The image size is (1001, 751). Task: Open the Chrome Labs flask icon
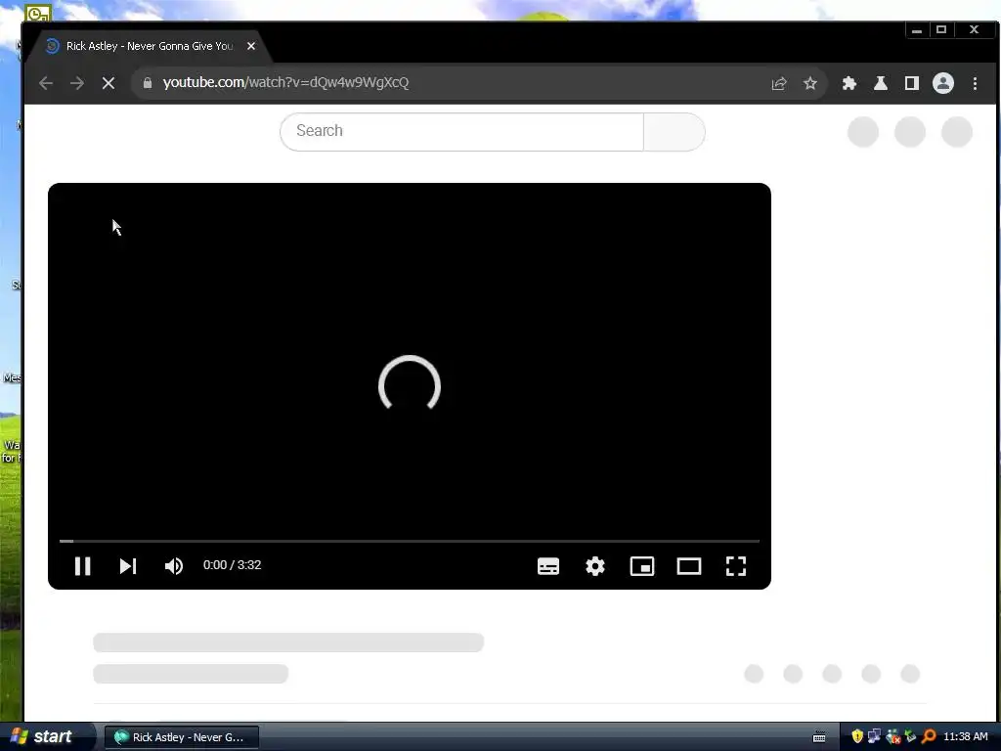pyautogui.click(x=881, y=83)
